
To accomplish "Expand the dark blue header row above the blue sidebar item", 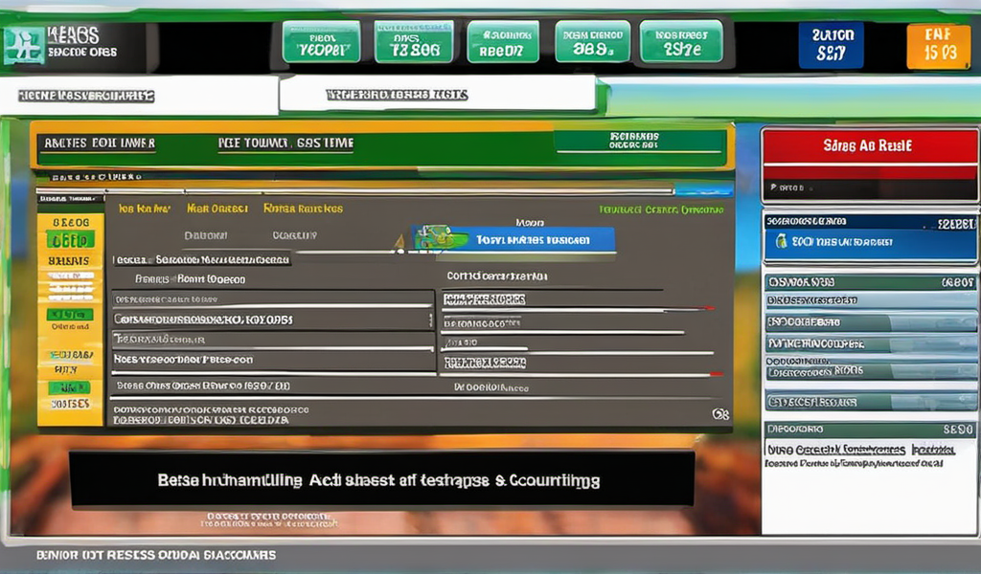I will [x=870, y=222].
